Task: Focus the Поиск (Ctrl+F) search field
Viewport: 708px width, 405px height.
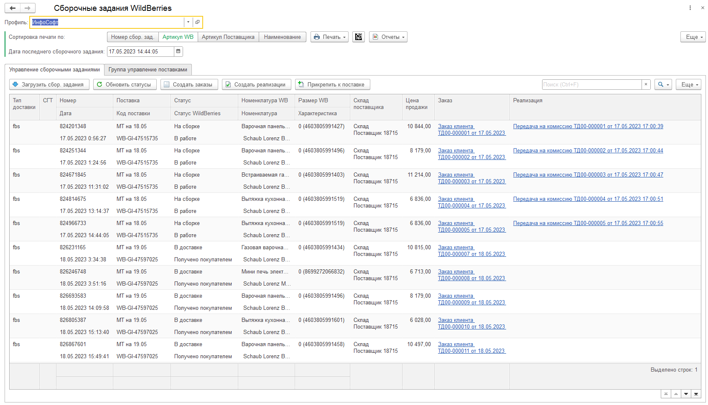Action: [592, 84]
